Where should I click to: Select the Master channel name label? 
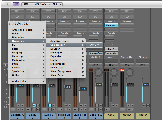pyautogui.click(x=143, y=116)
